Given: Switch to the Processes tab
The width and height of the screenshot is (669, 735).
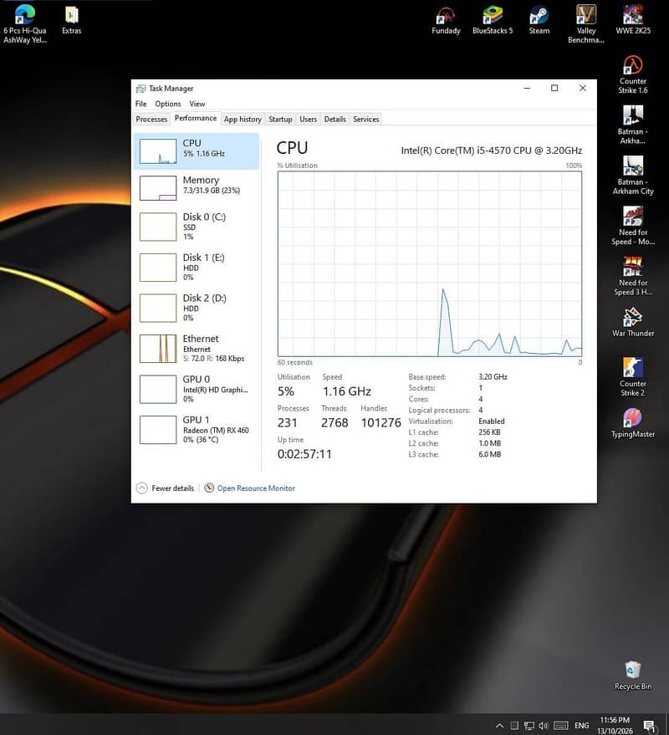Looking at the screenshot, I should [x=151, y=119].
